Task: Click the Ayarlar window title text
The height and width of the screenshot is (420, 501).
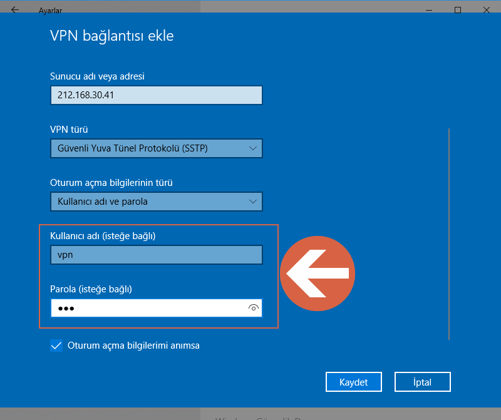Action: [51, 10]
